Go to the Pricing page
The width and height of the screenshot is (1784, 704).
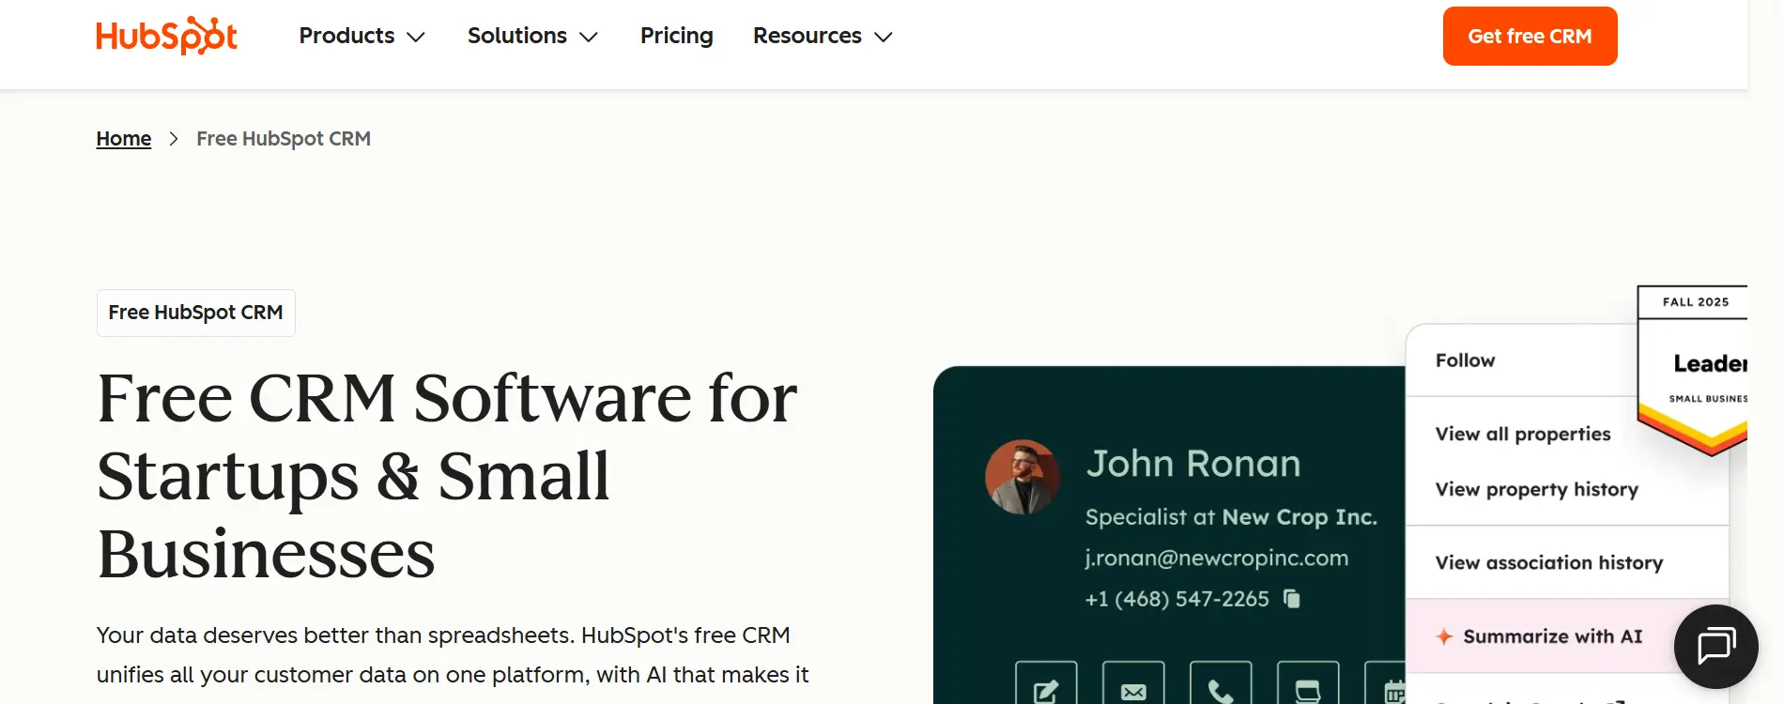coord(676,36)
